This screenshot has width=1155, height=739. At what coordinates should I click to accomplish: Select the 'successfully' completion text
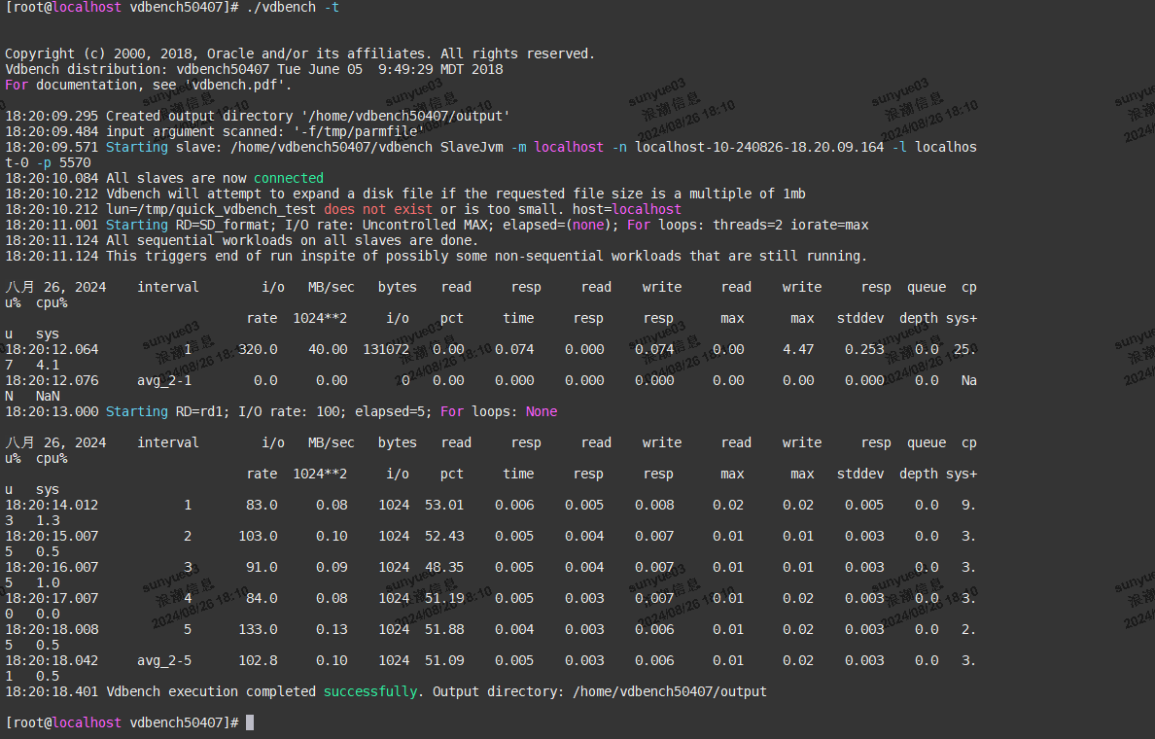click(x=370, y=690)
